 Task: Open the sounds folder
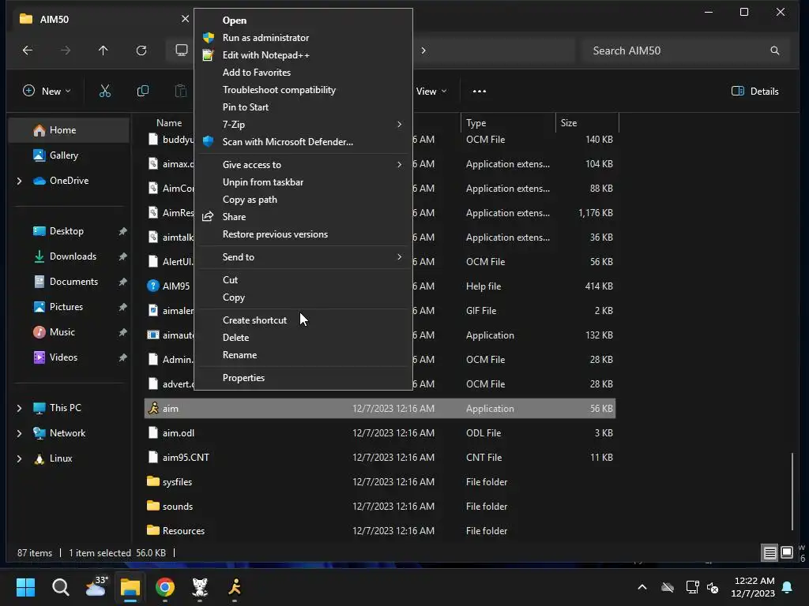380,507
